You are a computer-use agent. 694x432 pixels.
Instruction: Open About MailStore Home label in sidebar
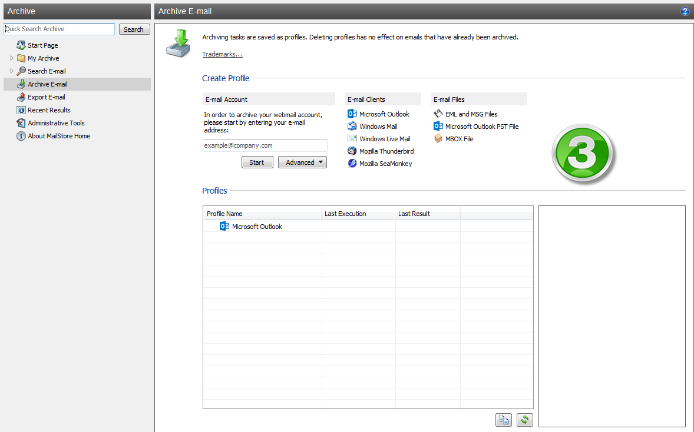click(59, 136)
